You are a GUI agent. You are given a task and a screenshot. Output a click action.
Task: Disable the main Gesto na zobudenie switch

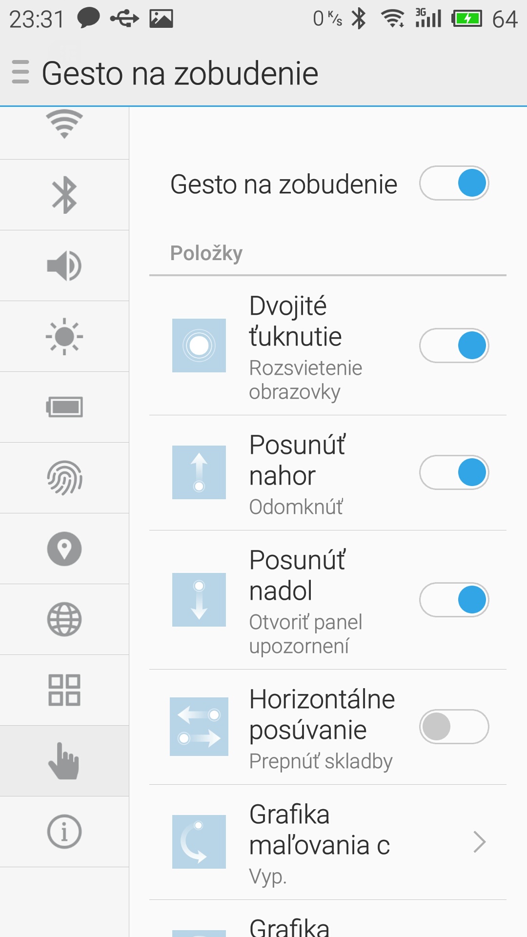tap(454, 183)
